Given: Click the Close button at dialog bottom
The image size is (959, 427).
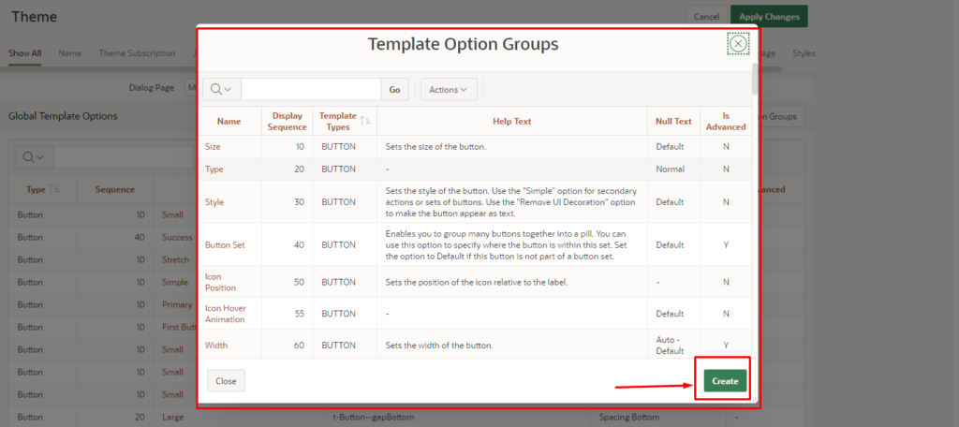Looking at the screenshot, I should coord(226,381).
